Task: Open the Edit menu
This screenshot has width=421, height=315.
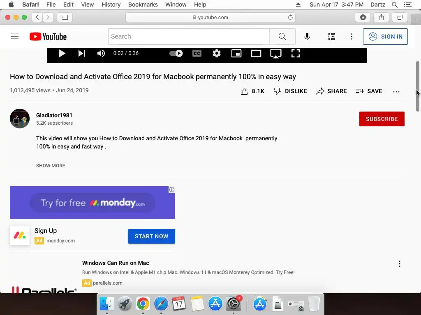Action: (68, 5)
